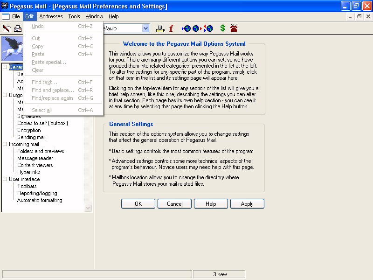Collapse the User interface tree section
The height and width of the screenshot is (280, 373).
5,179
